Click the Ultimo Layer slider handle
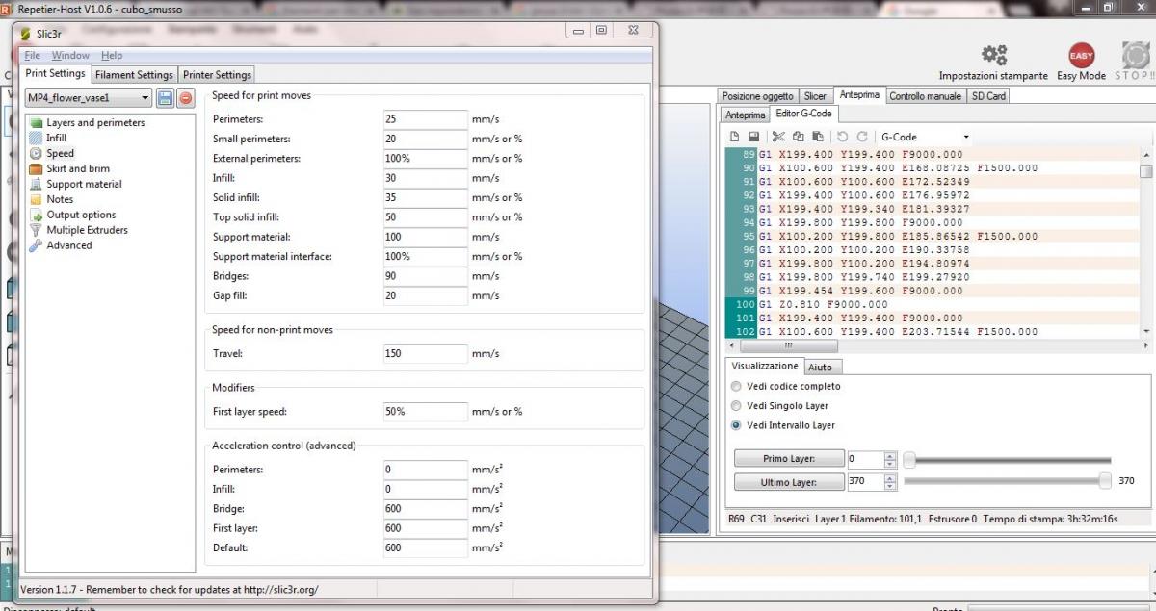Screen dimensions: 1156x611 pos(1105,481)
